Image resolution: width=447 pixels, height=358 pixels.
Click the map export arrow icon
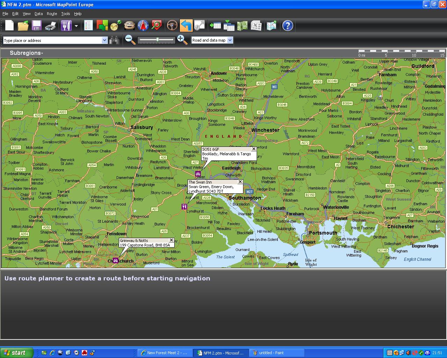coord(199,26)
